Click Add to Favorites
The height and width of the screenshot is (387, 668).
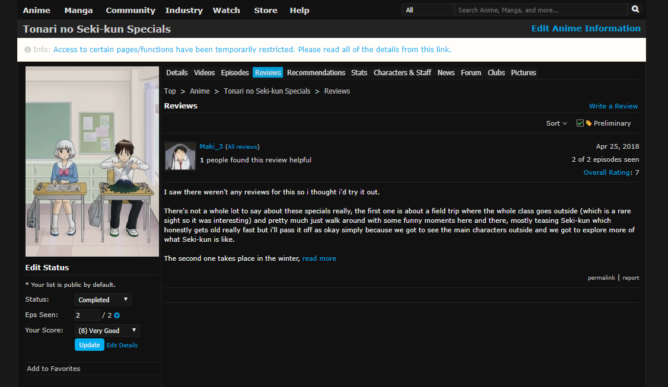[x=53, y=369]
